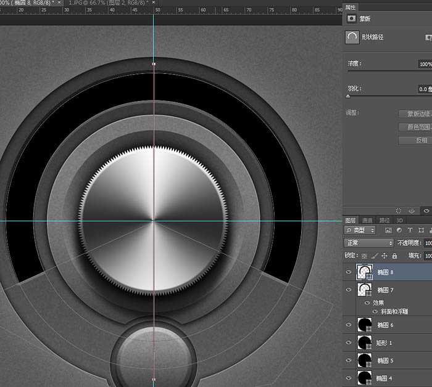Image resolution: width=432 pixels, height=387 pixels.
Task: Click the pixel layer filter icon
Action: tap(388, 230)
